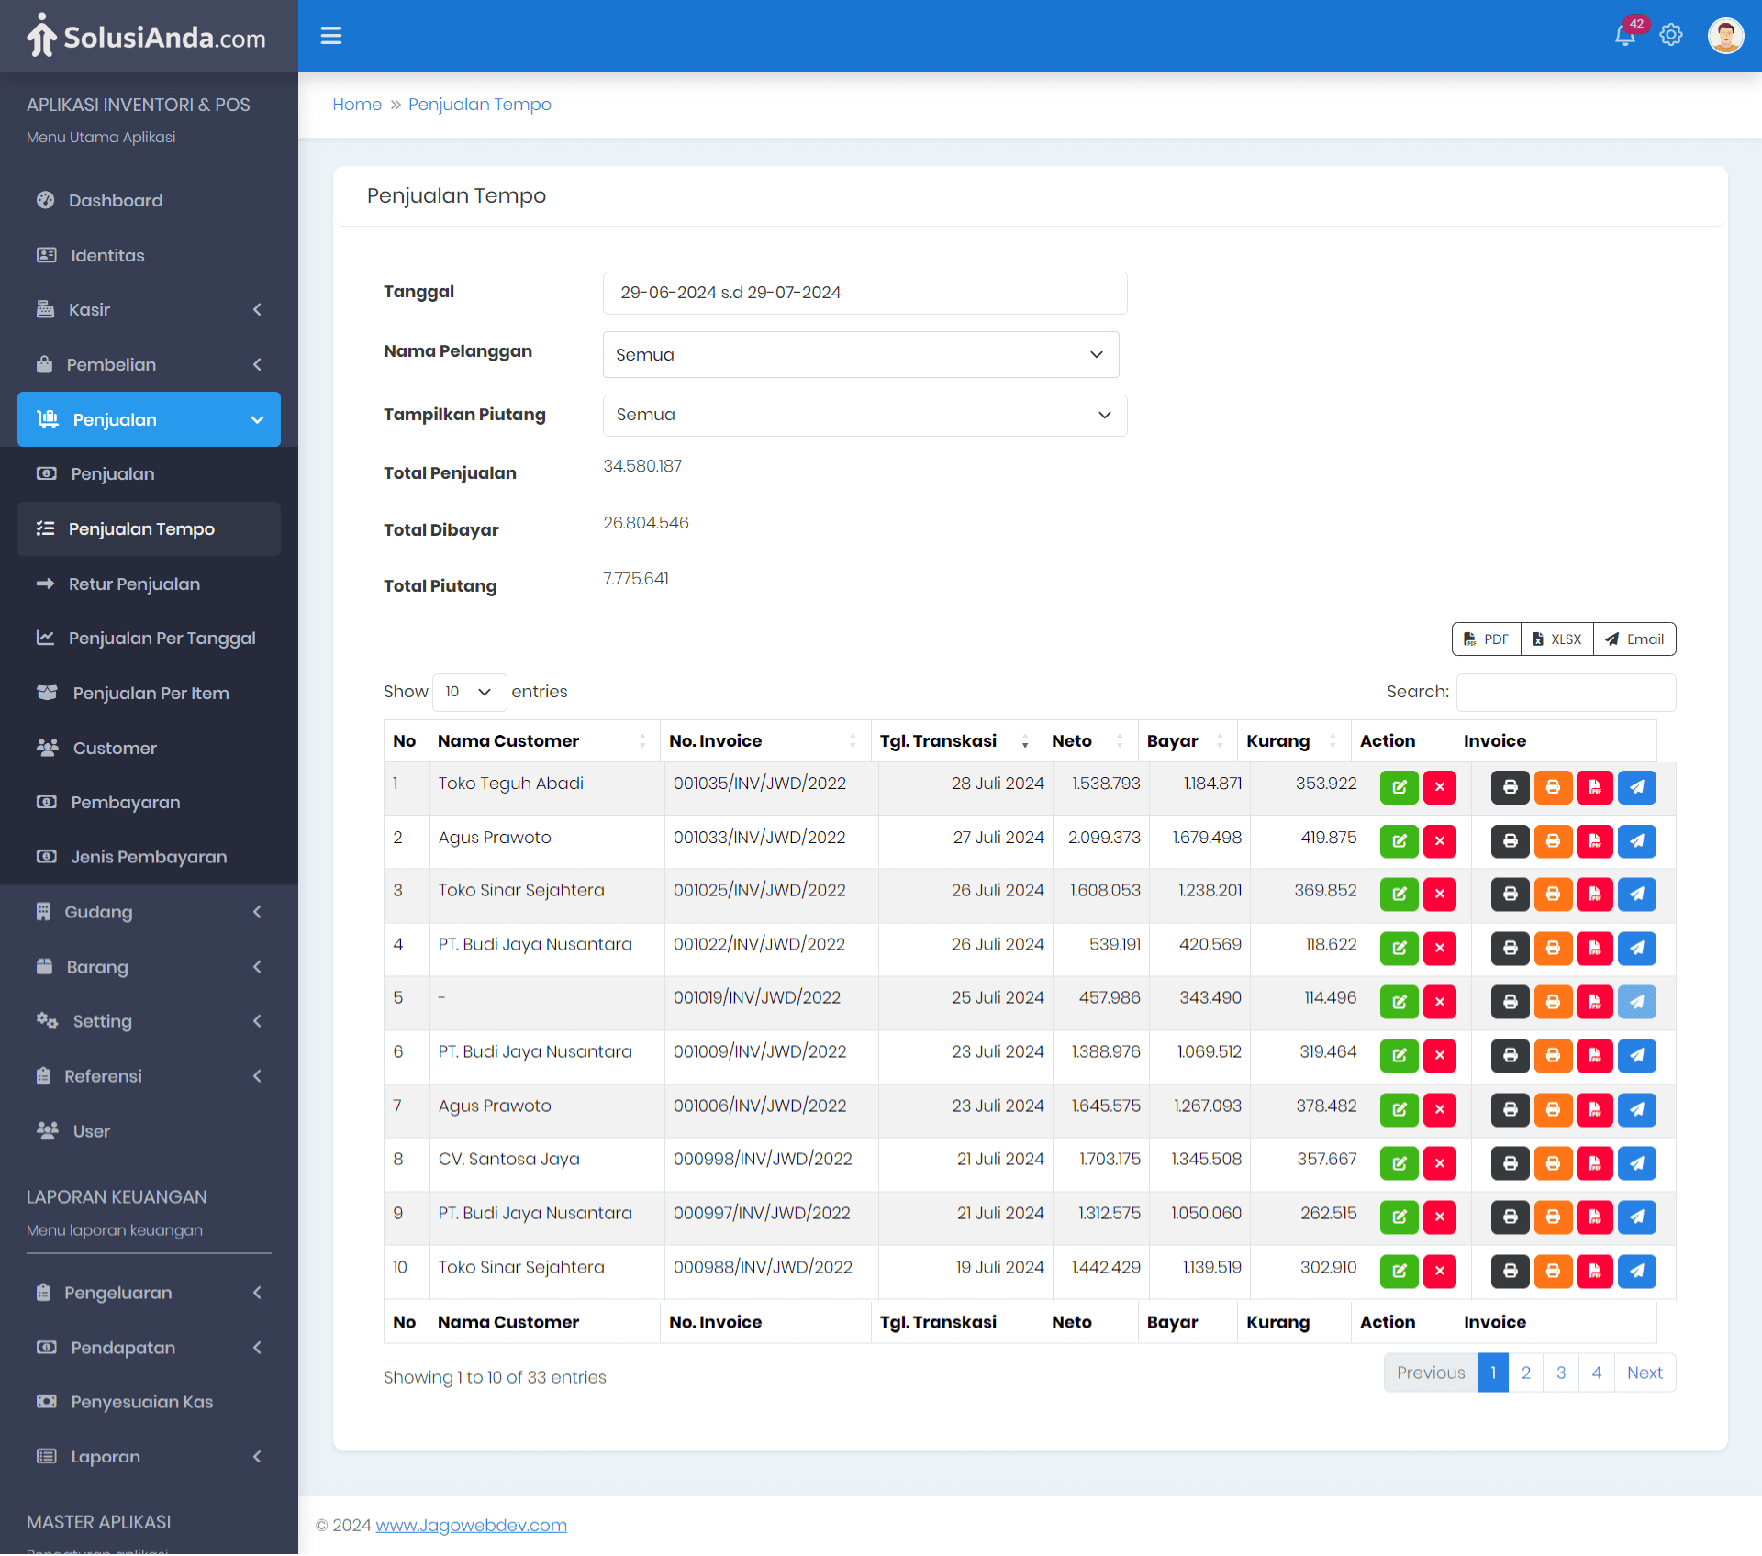
Task: Click green edit icon for Toko Teguh Abadi
Action: coord(1399,787)
